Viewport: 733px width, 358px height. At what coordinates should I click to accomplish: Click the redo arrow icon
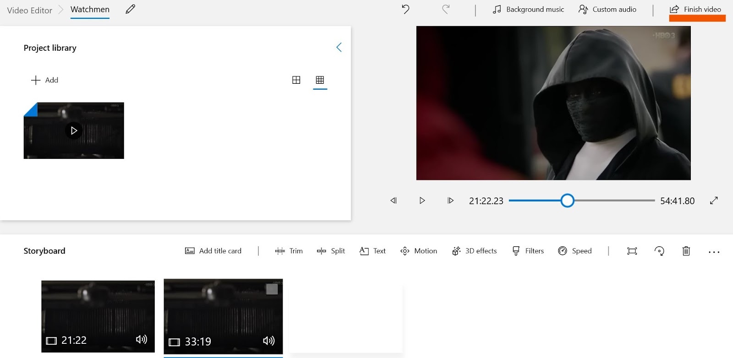coord(445,9)
